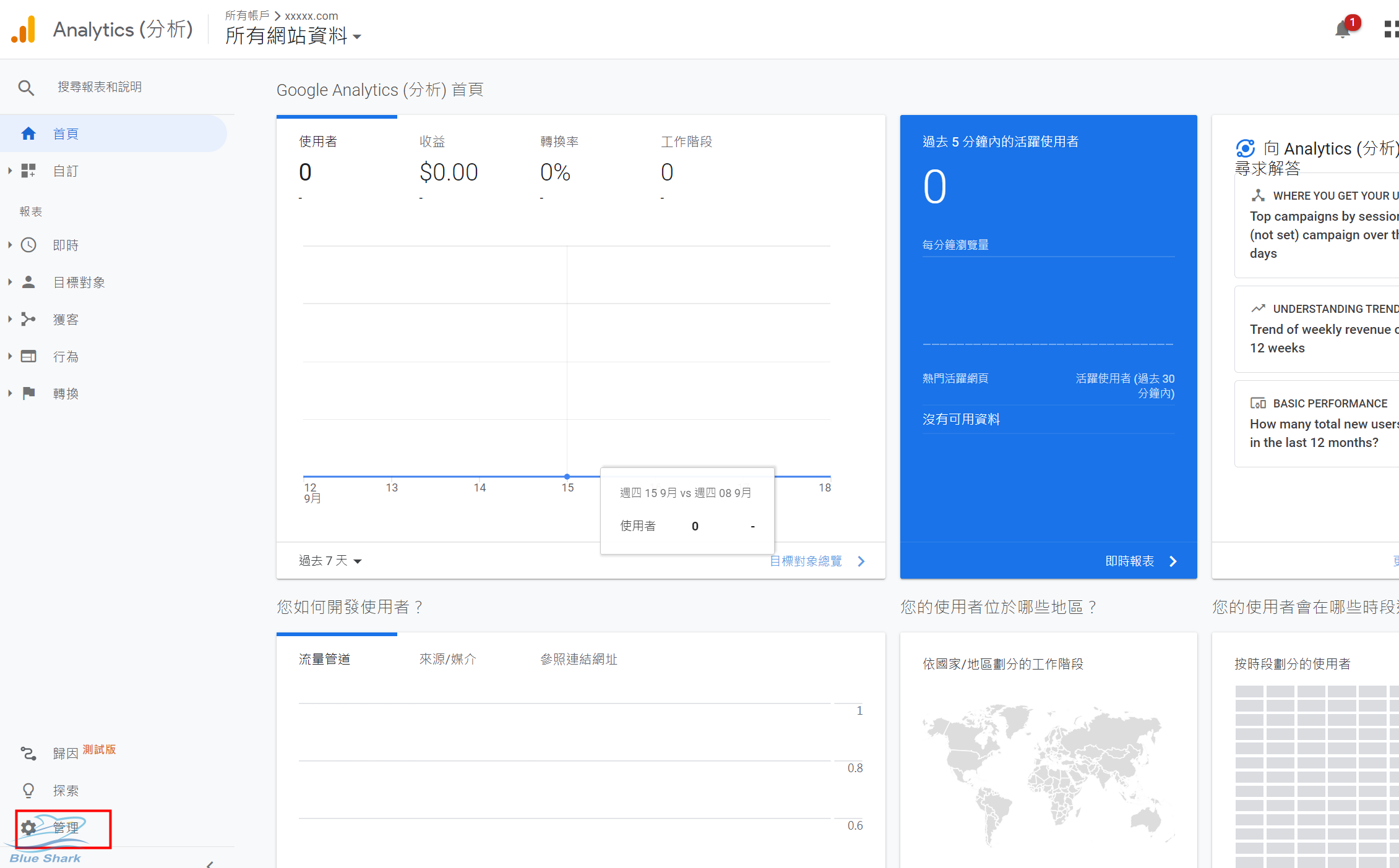
Task: Click the person icon beside 目標對象
Action: [x=28, y=282]
